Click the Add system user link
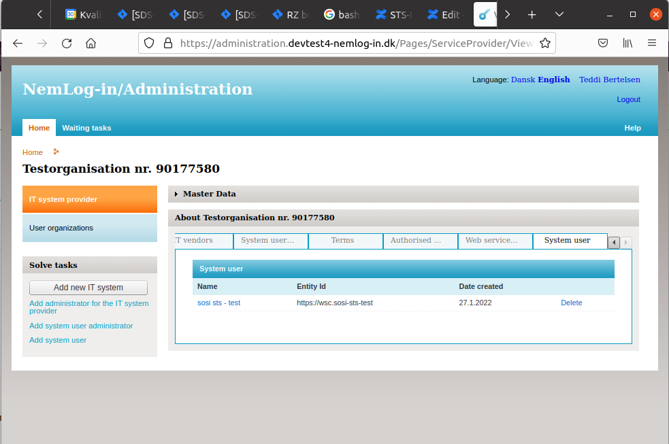 coord(58,340)
